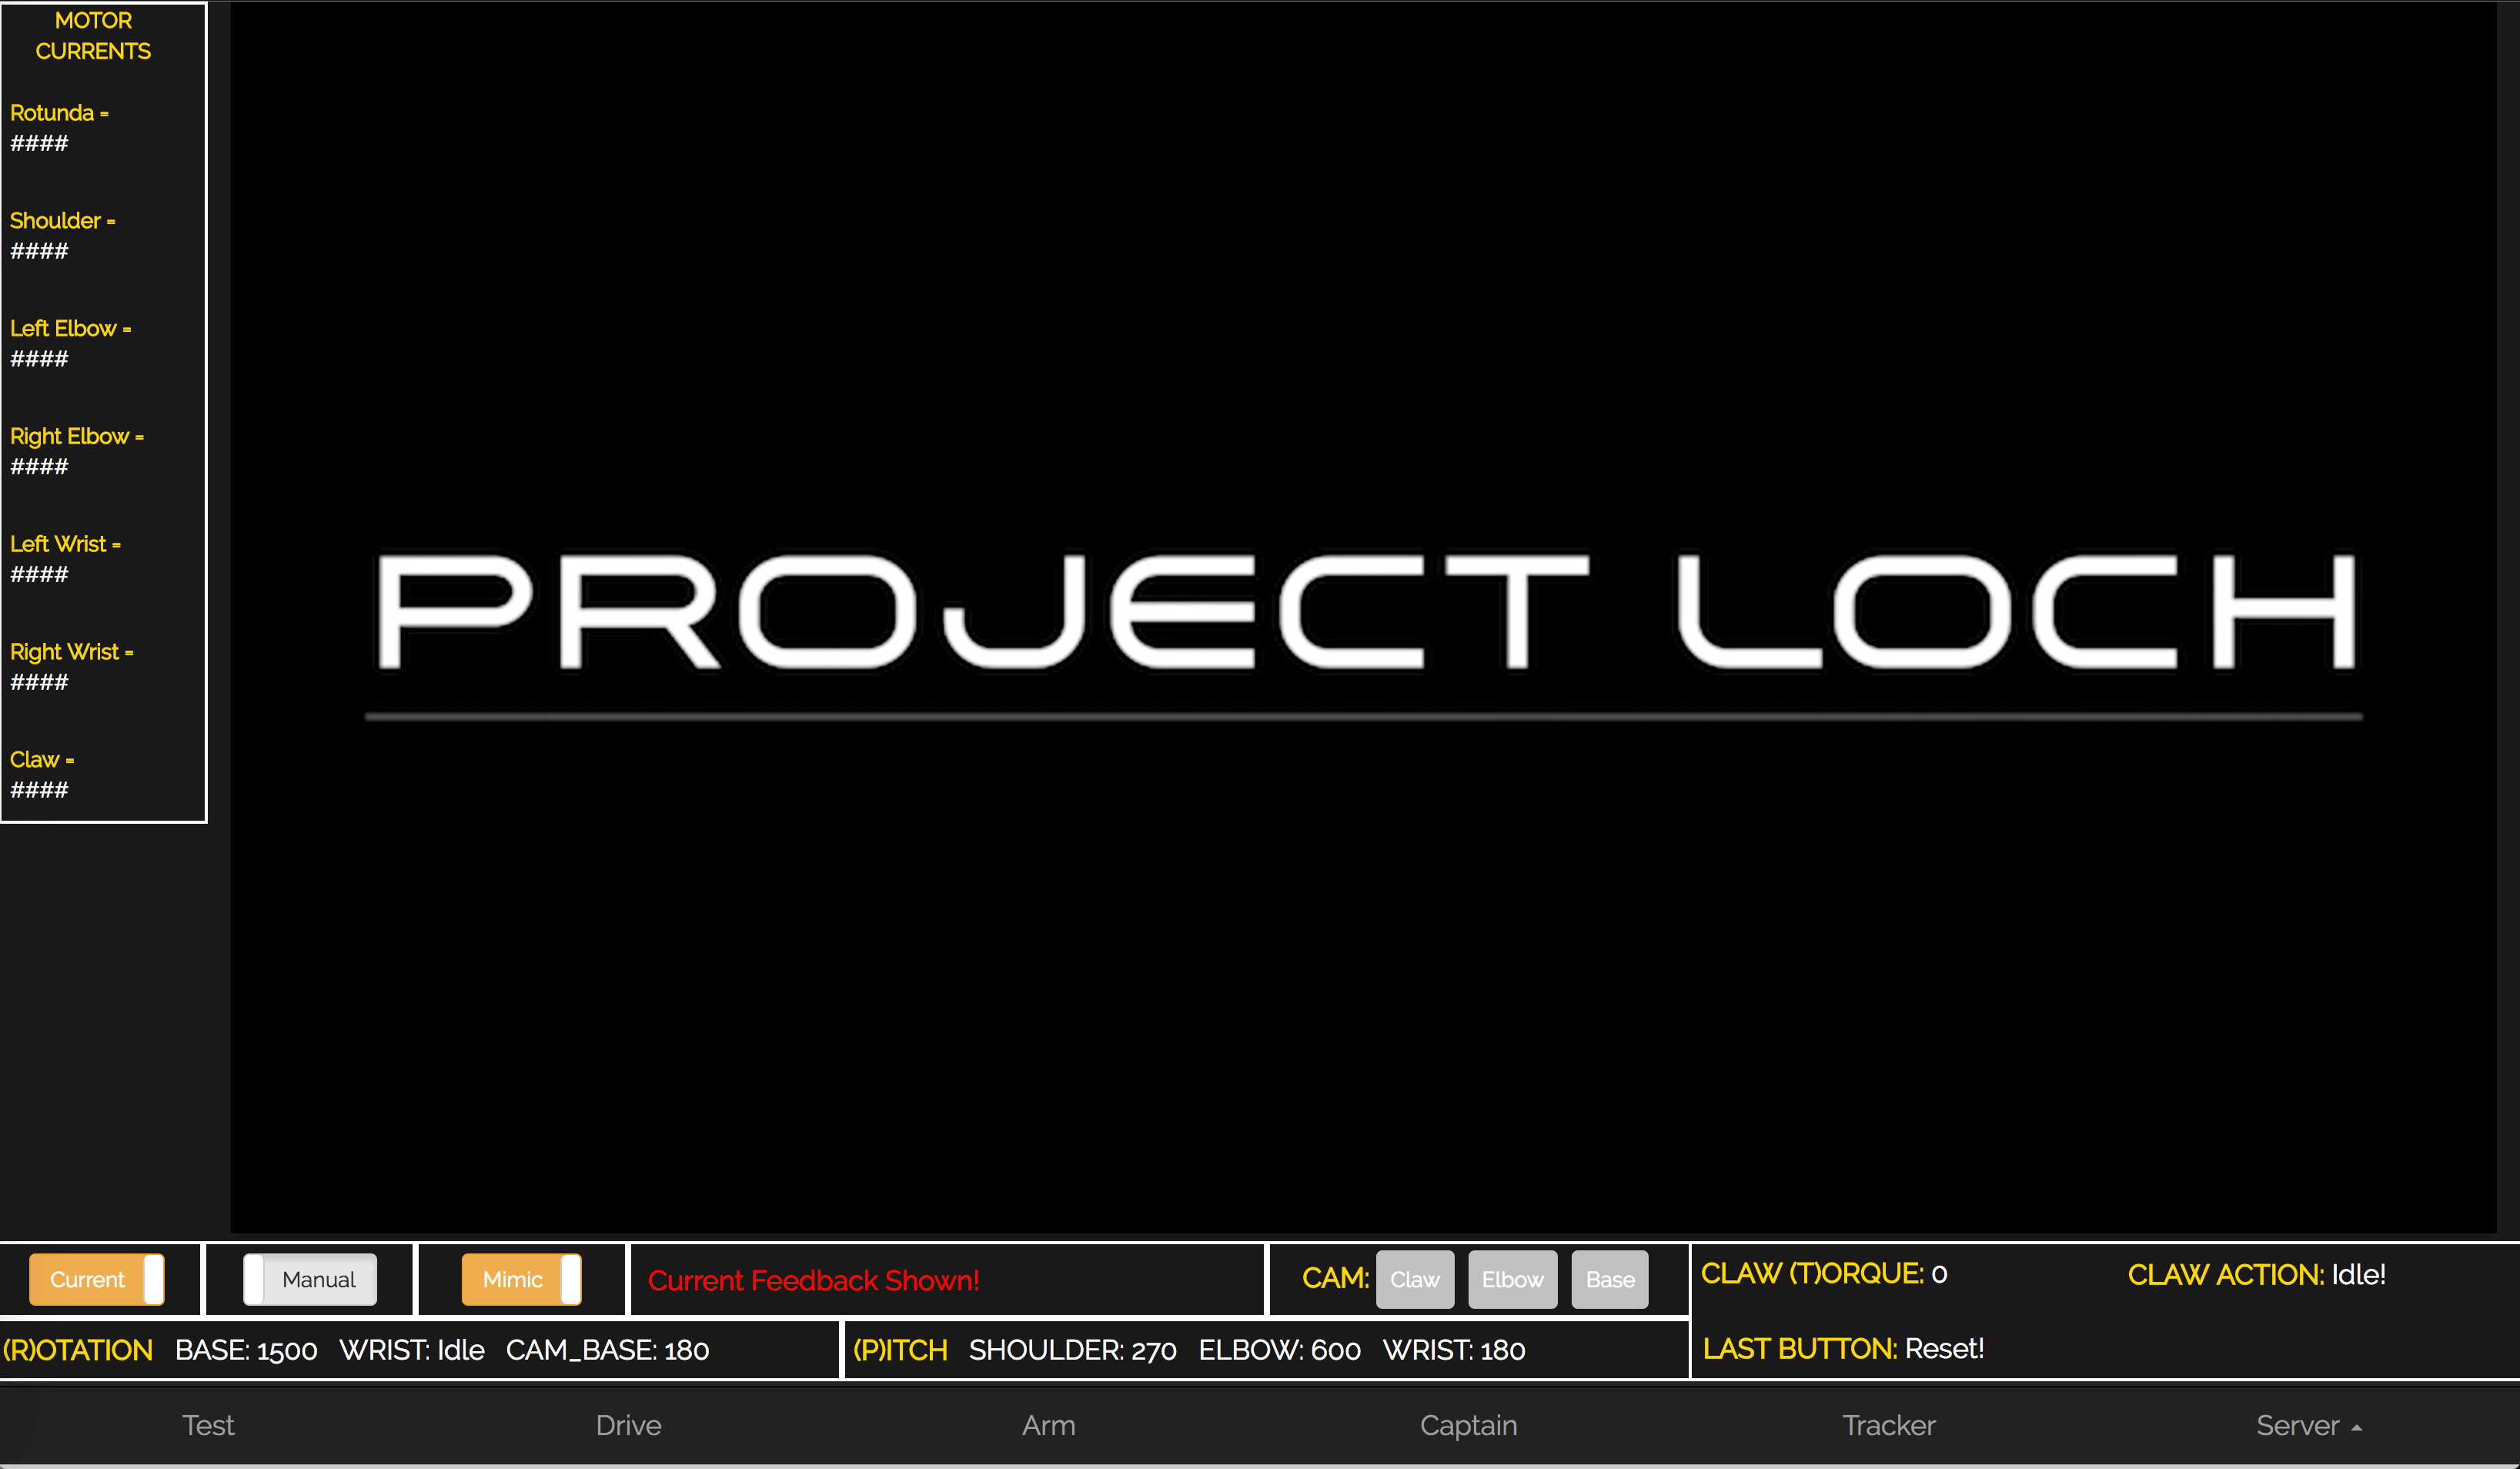
Task: Switch to Base camera view
Action: [1608, 1278]
